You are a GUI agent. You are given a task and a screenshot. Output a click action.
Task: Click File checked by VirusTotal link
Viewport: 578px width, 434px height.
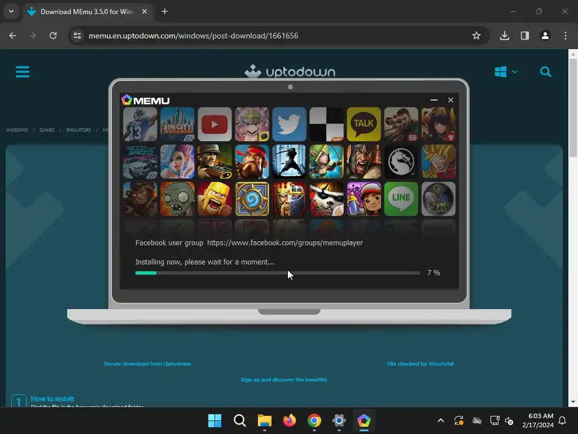tap(420, 363)
